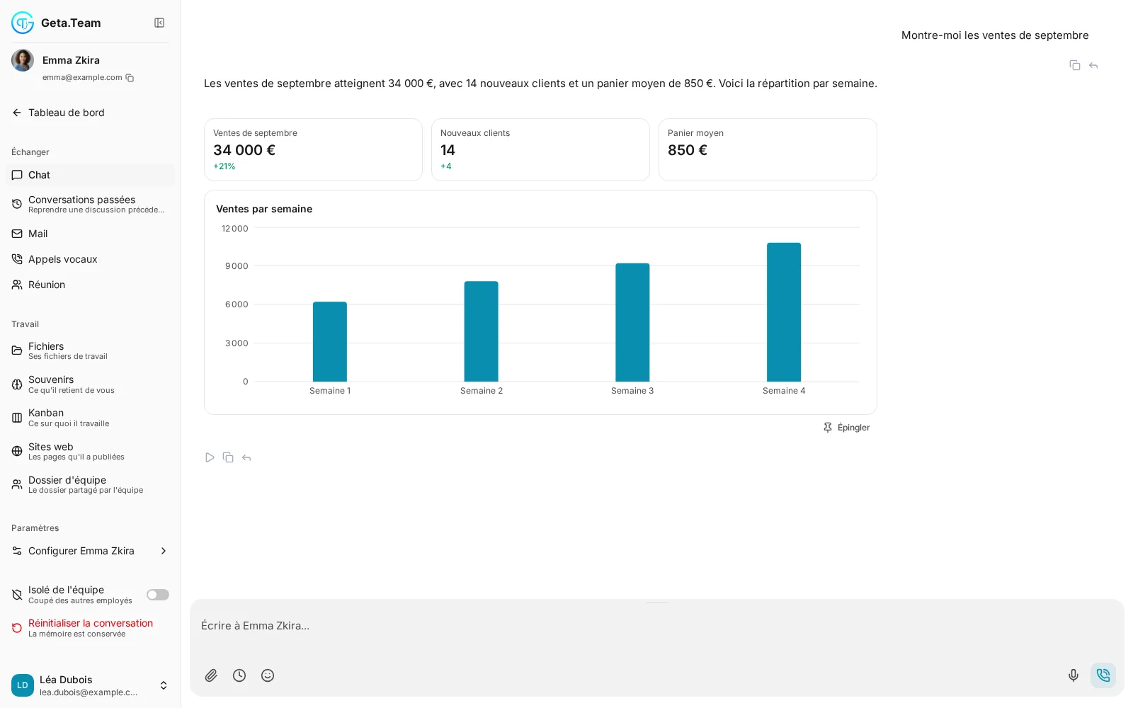This screenshot has width=1133, height=708.
Task: Open the Kanban board
Action: (90, 418)
